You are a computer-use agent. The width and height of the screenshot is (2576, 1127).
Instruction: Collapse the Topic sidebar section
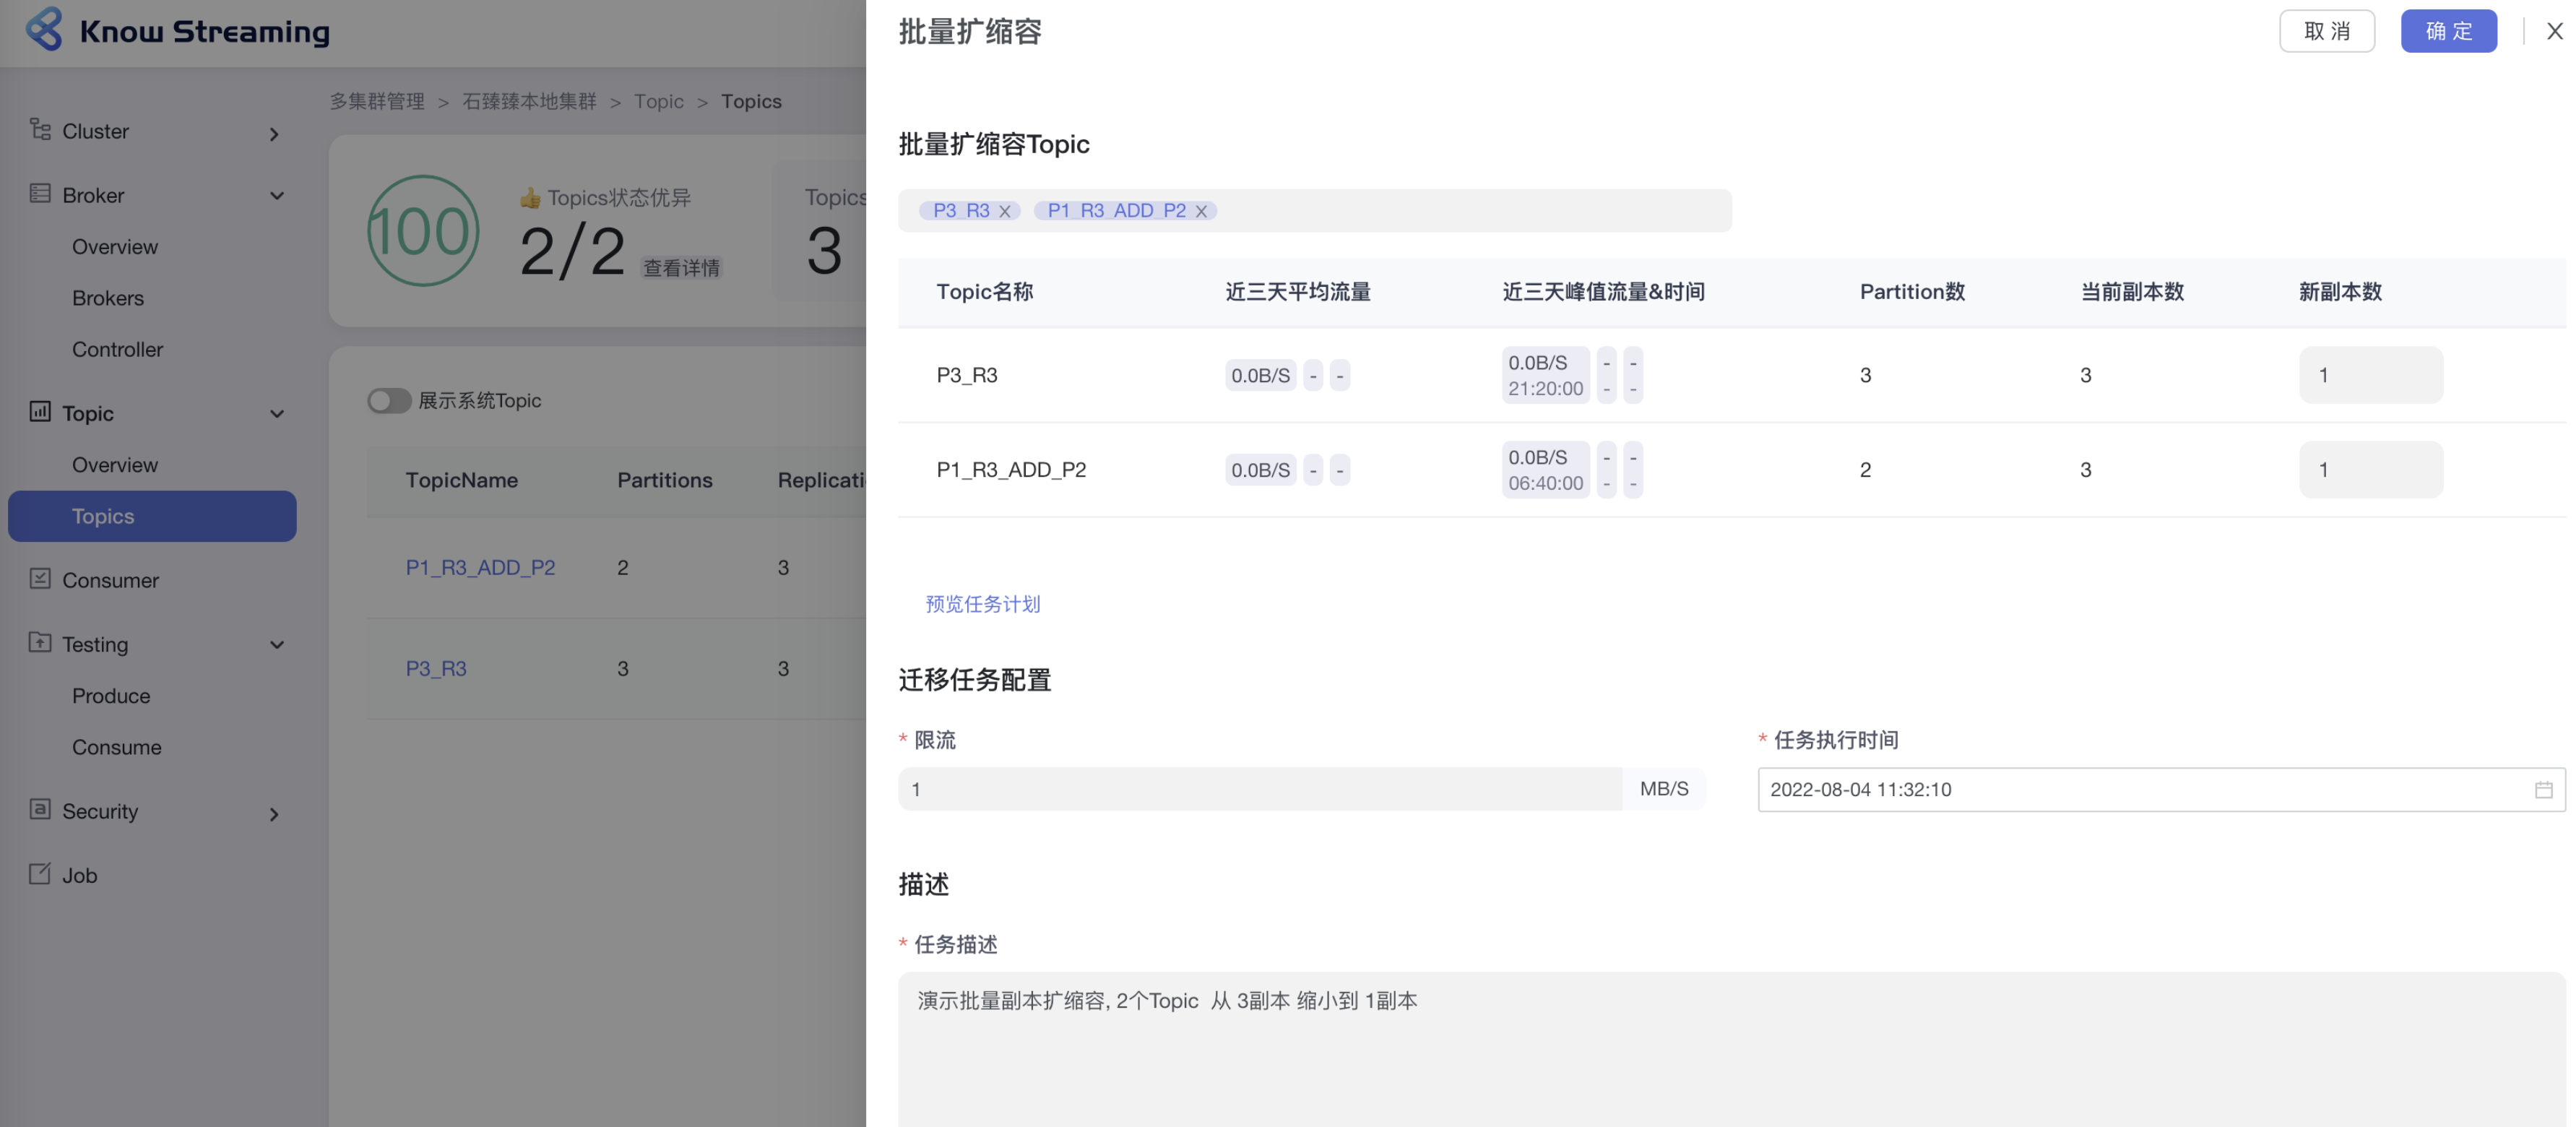(277, 413)
